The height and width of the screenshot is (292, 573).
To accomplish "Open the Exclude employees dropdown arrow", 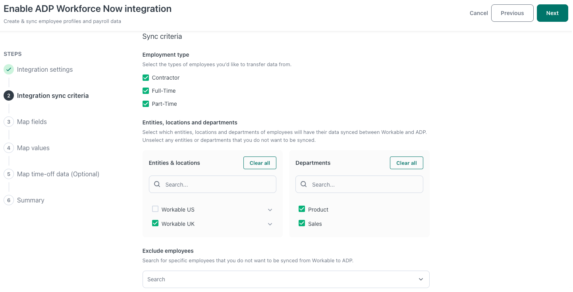I will click(x=421, y=279).
